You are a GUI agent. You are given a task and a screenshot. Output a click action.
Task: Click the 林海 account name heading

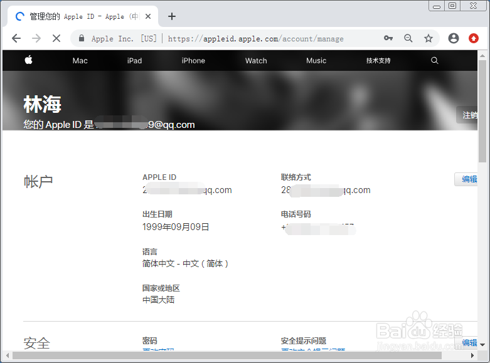click(x=42, y=104)
